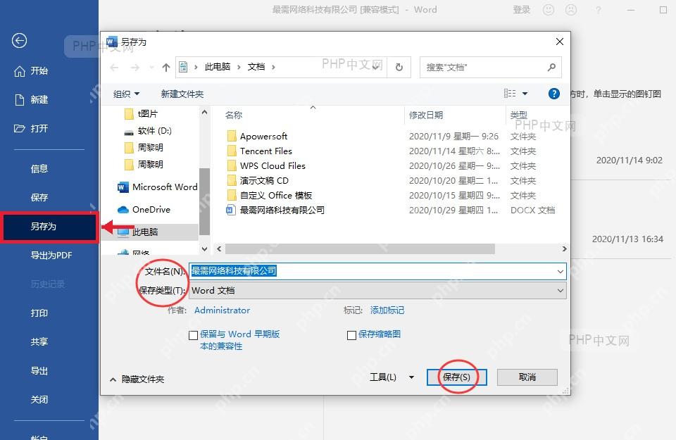Select the 新建 new document icon
676x440 pixels.
click(x=20, y=100)
